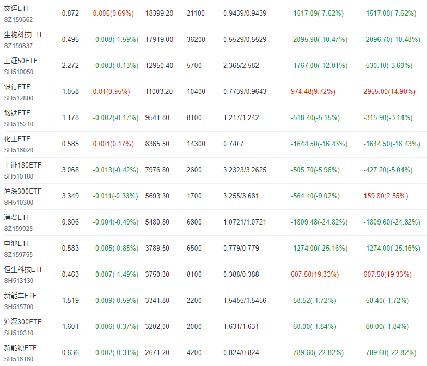
Task: Select 沪深300ETF gain 159.80(2.55%)
Action: point(386,196)
